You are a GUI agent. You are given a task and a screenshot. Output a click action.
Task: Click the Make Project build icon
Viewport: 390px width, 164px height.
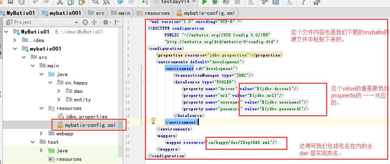145,2
